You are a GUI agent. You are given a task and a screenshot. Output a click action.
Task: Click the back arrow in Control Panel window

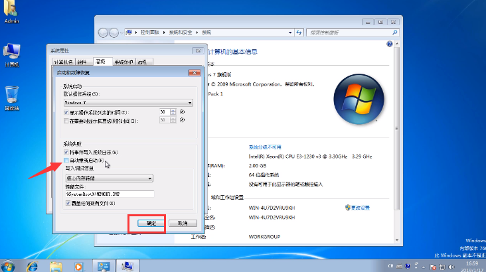coord(104,32)
